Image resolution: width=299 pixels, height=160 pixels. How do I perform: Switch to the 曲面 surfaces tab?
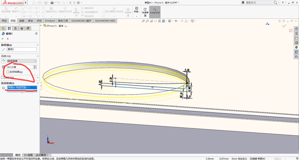pos(22,21)
